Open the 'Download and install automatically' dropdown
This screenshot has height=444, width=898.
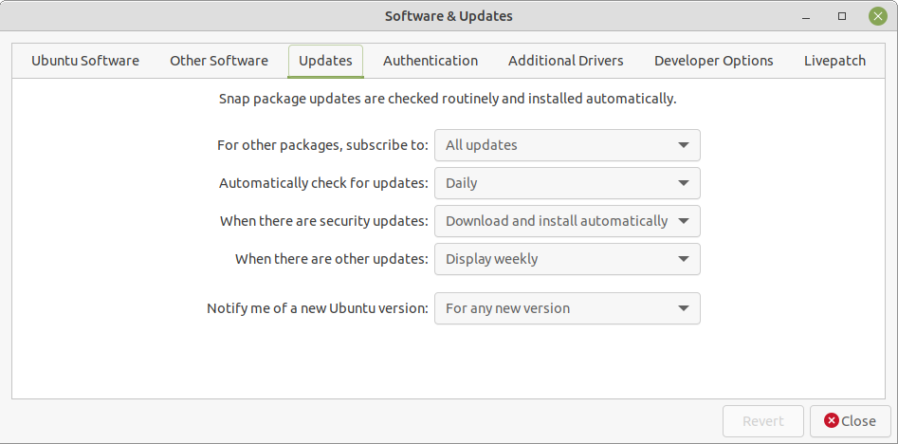pyautogui.click(x=567, y=221)
